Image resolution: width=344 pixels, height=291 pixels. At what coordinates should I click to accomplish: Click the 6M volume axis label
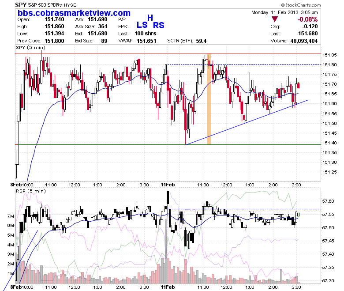(x=11, y=225)
